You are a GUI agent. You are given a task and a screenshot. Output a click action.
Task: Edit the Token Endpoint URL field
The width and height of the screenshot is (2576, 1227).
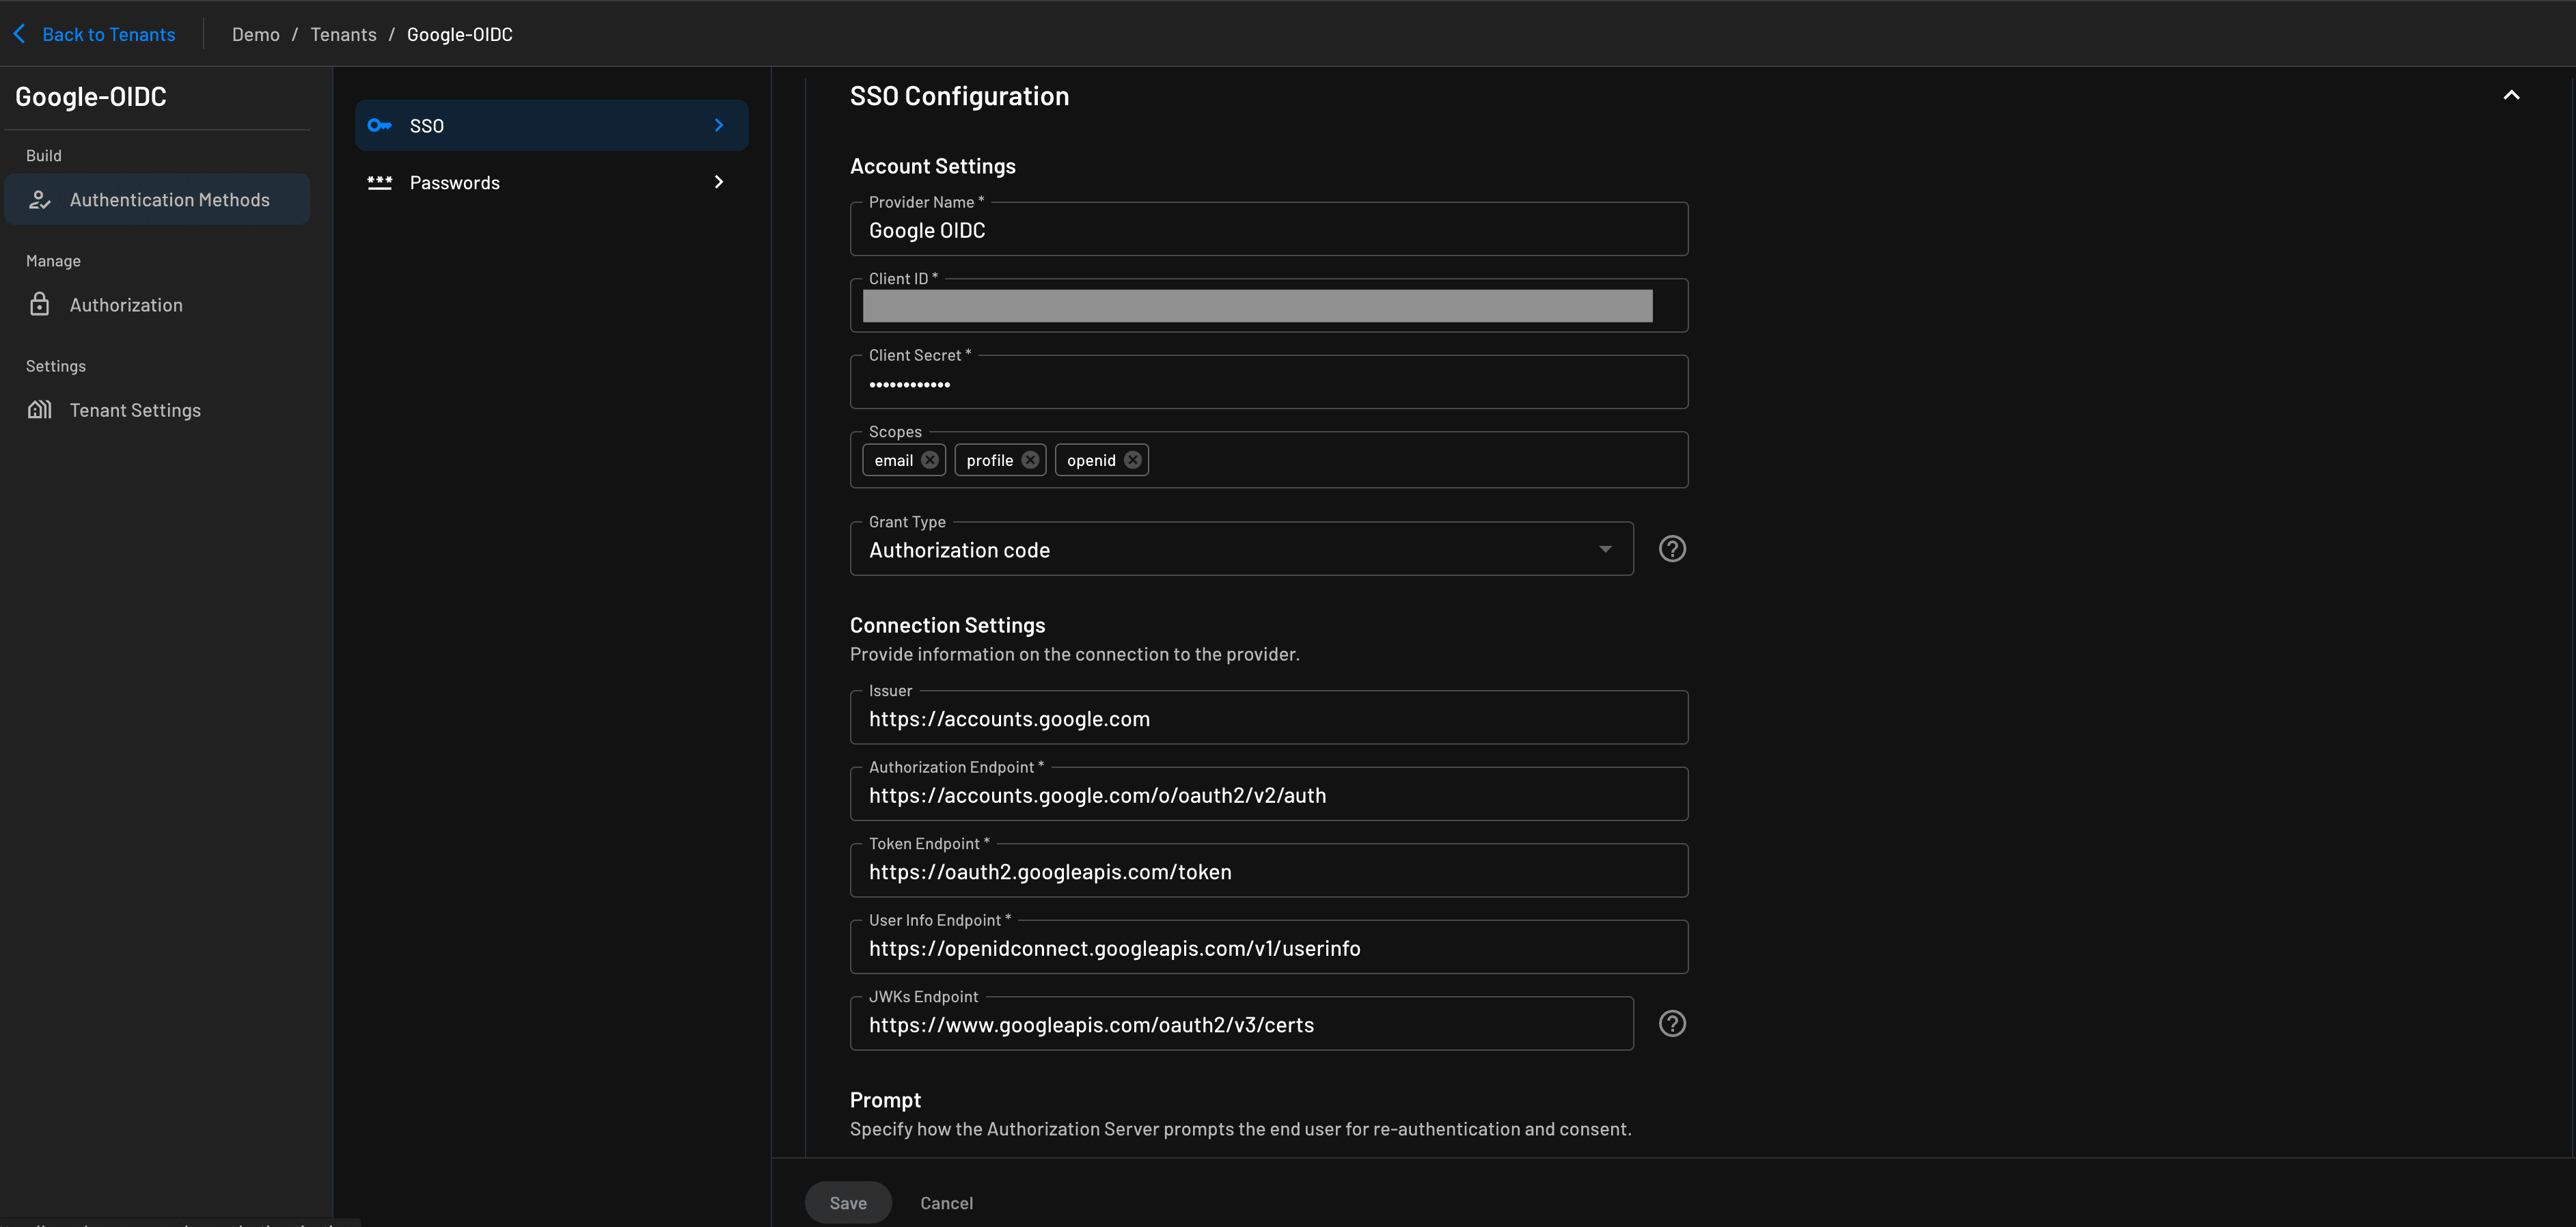pyautogui.click(x=1268, y=872)
